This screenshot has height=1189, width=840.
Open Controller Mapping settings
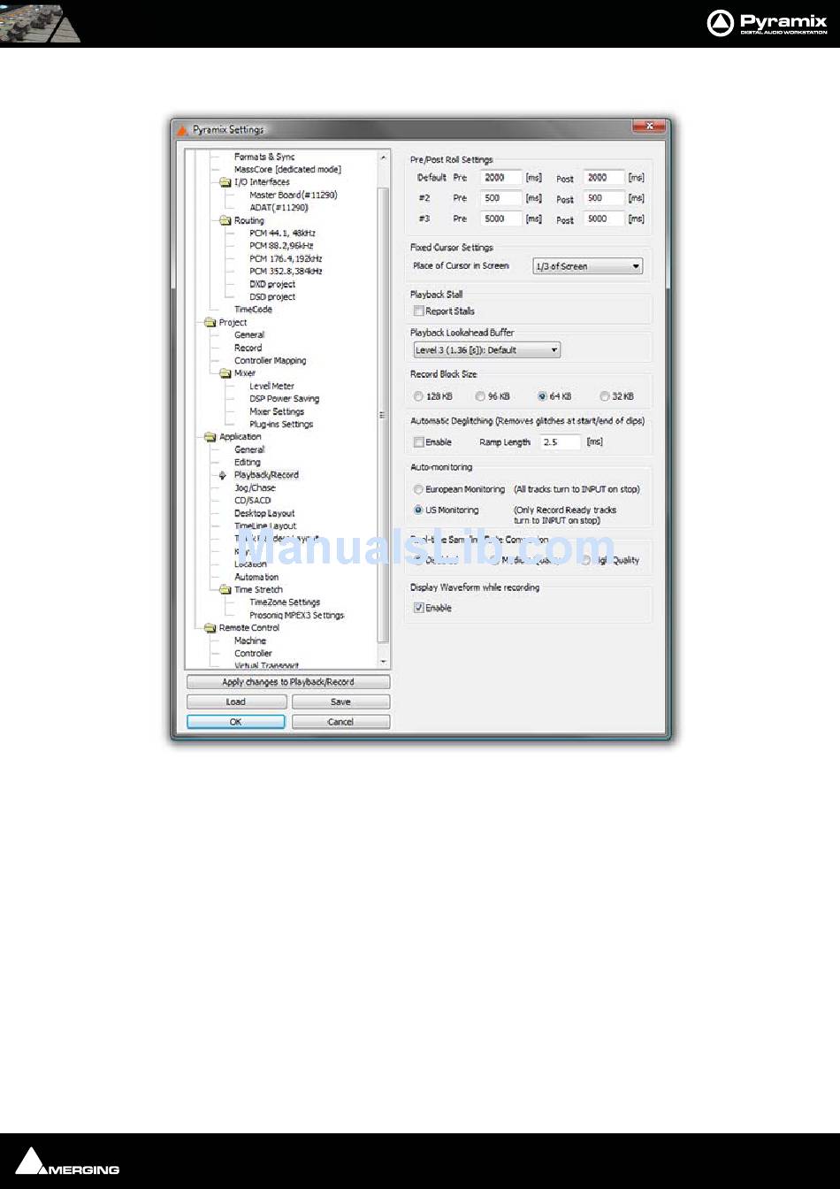(270, 361)
